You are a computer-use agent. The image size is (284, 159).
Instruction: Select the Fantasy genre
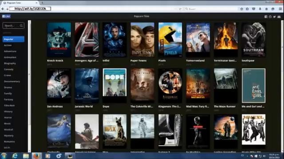point(8,99)
